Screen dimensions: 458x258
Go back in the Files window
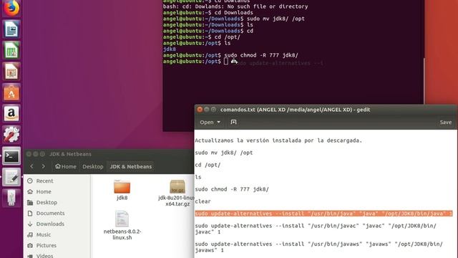click(x=31, y=166)
